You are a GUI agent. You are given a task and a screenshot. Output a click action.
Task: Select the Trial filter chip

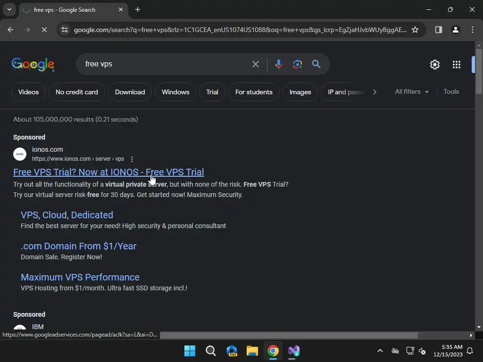point(212,92)
